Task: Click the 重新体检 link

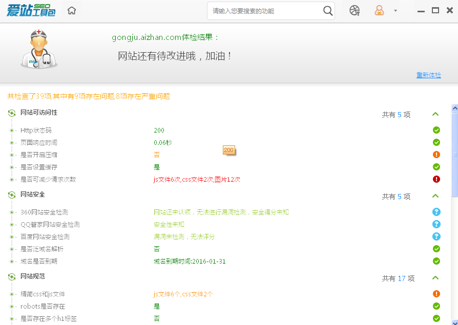Action: pos(429,75)
